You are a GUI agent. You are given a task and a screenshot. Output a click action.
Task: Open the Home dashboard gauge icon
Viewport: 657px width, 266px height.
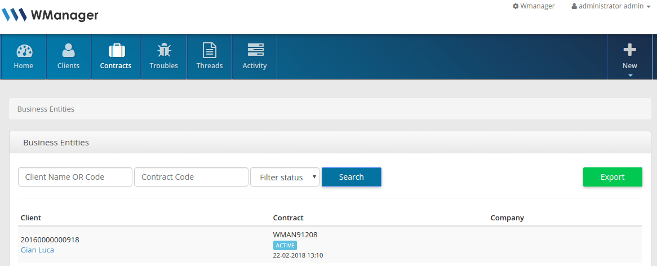[x=24, y=51]
